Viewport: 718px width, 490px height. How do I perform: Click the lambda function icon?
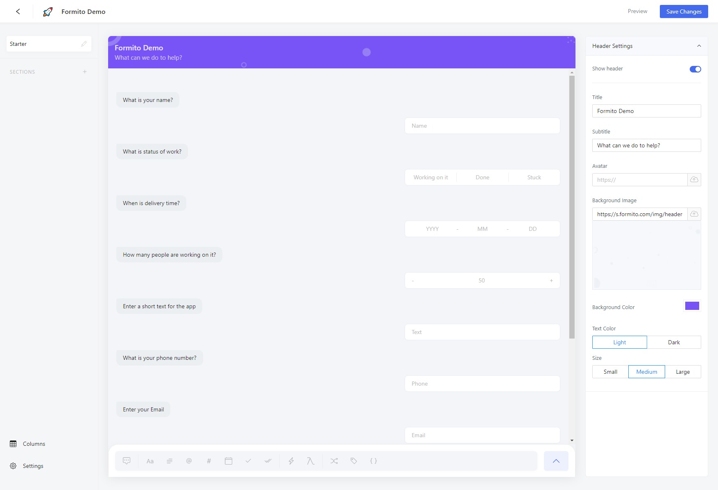coord(310,461)
